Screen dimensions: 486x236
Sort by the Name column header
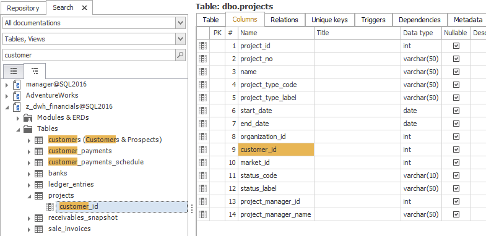pyautogui.click(x=276, y=33)
